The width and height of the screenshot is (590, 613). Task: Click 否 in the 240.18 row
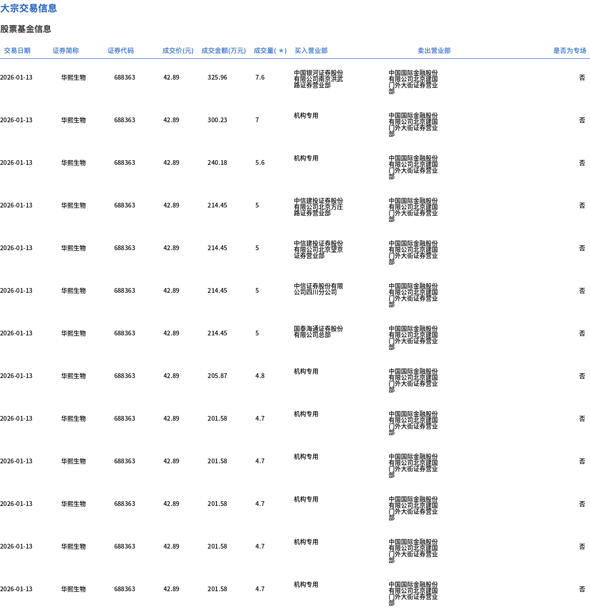(582, 163)
